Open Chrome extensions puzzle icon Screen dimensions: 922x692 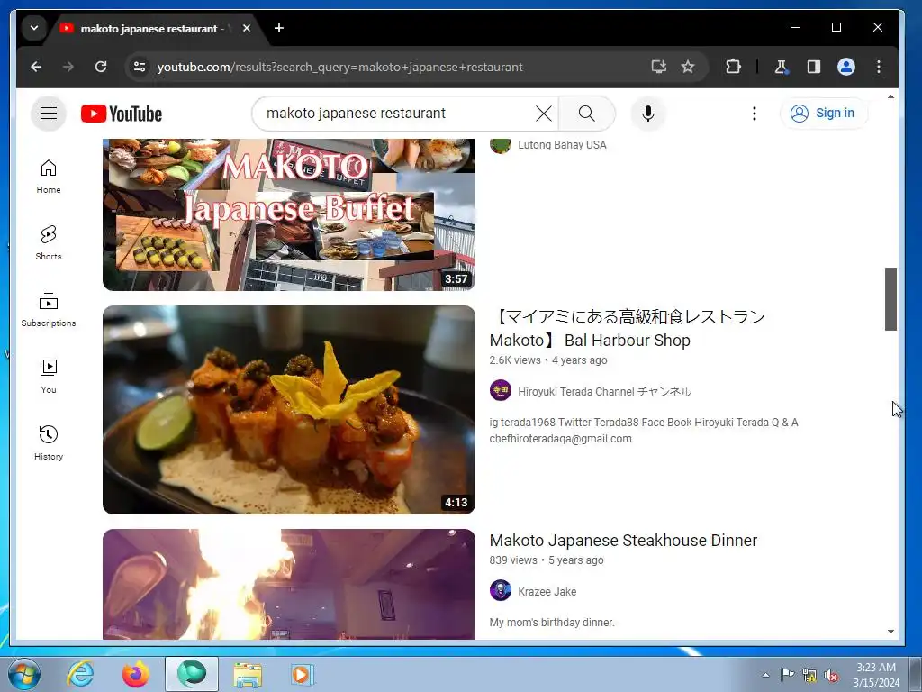point(733,67)
